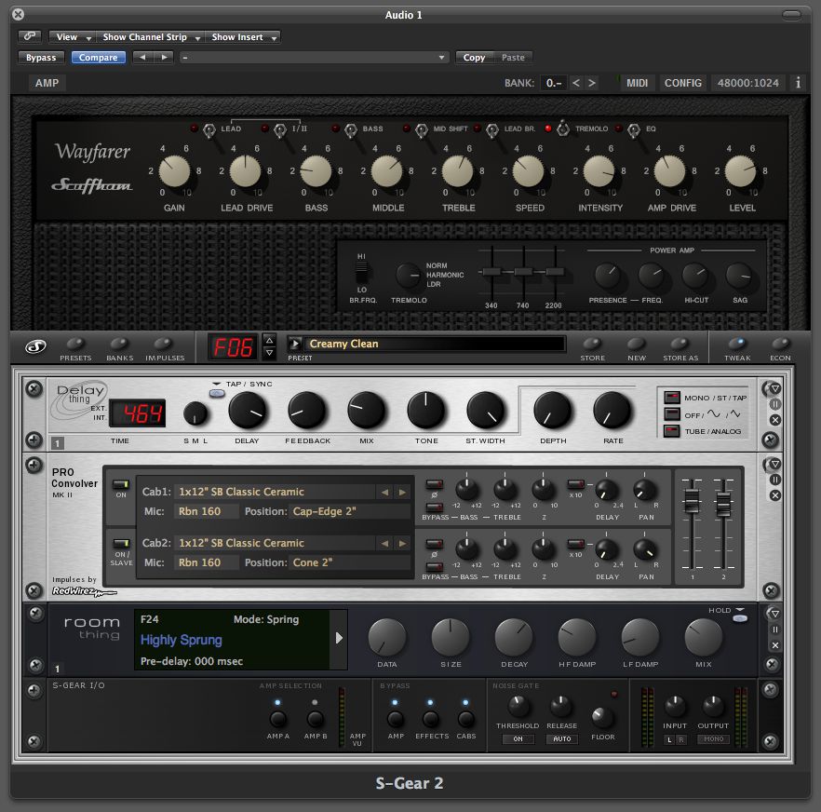Flip the MID SHIFT toggle switch
Viewport: 821px width, 812px height.
(422, 130)
